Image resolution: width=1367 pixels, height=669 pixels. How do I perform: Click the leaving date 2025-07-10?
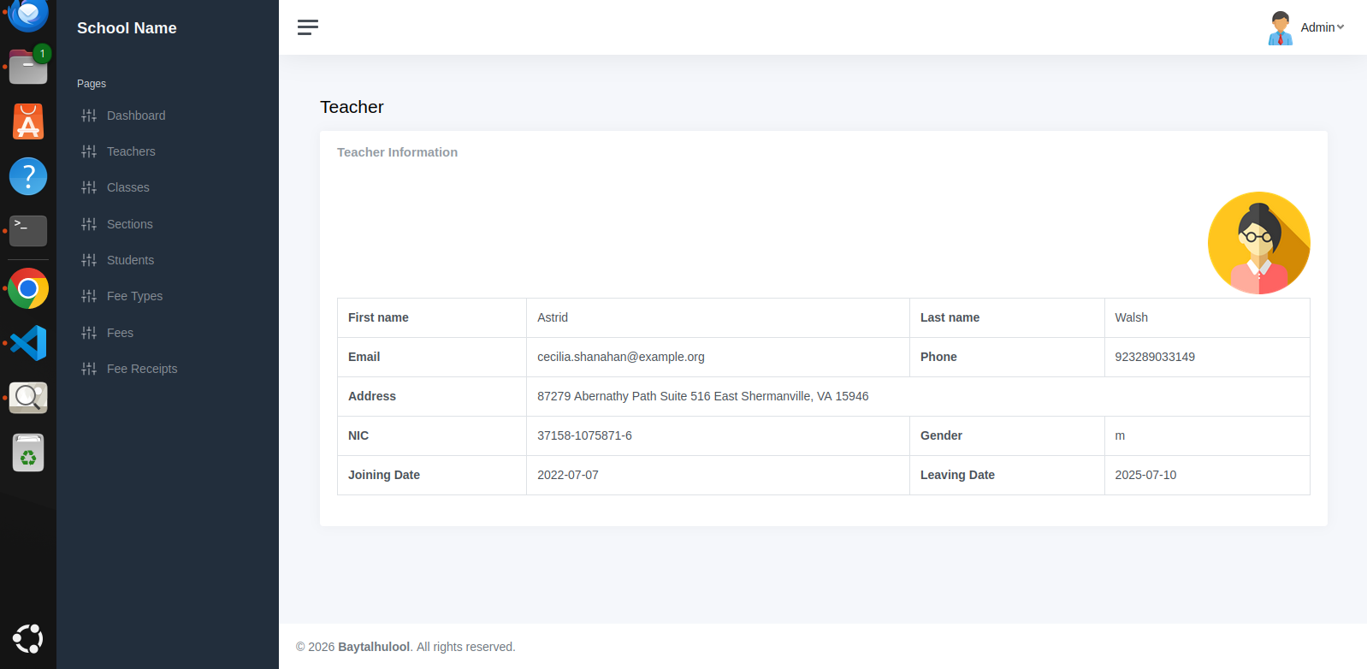tap(1145, 475)
